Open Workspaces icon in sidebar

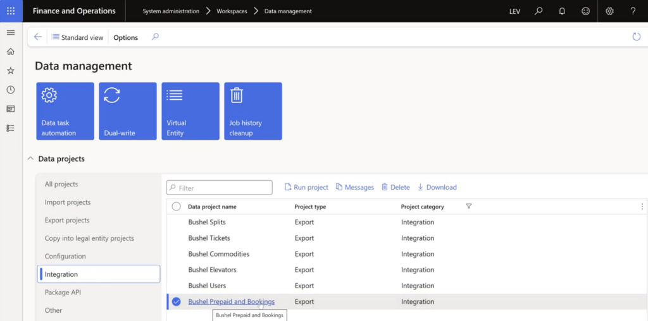point(11,109)
